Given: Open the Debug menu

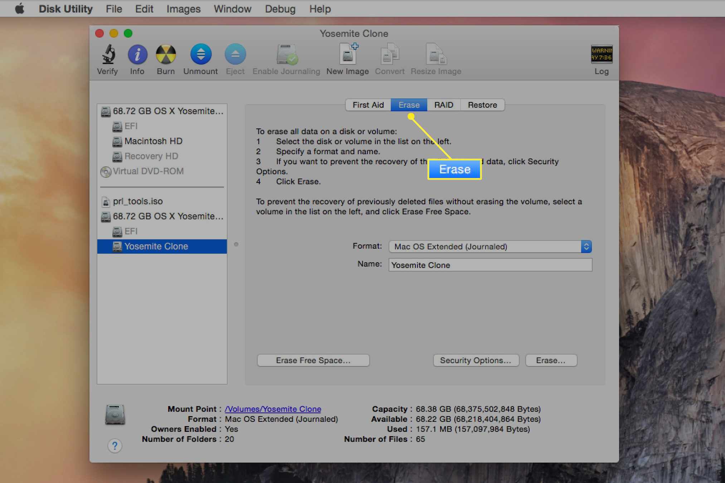Looking at the screenshot, I should [x=280, y=9].
